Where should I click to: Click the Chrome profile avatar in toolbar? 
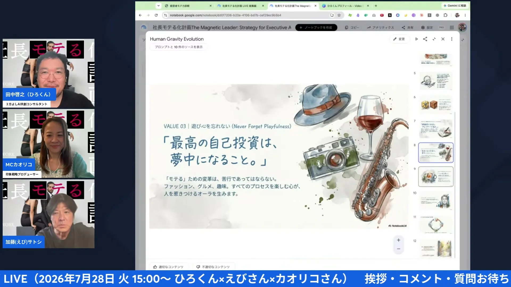(x=457, y=15)
